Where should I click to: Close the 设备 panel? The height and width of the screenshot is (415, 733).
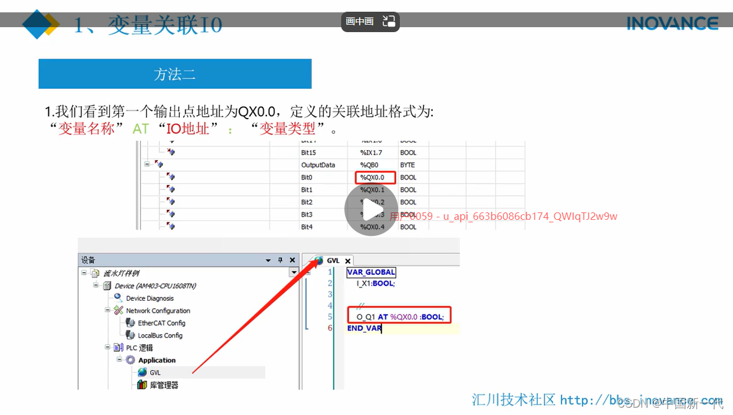(292, 260)
